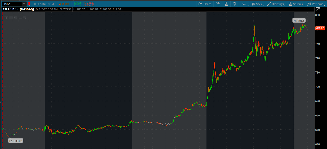The width and height of the screenshot is (327, 149).
Task: Click the 720 price axis label
Action: click(x=317, y=72)
